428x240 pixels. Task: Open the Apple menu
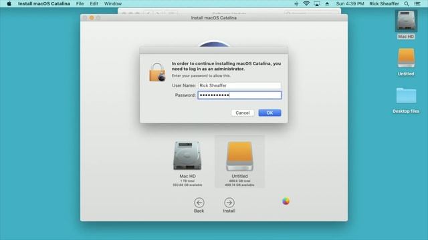pos(9,4)
